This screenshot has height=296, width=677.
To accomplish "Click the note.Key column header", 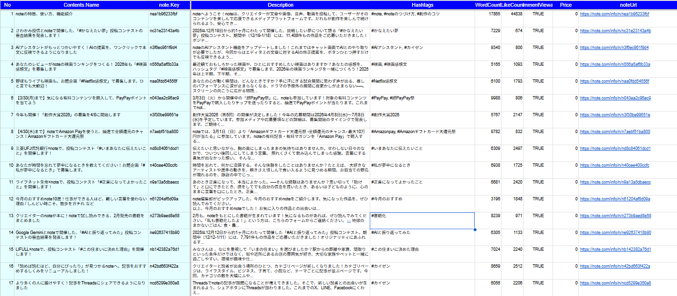I will coord(169,4).
